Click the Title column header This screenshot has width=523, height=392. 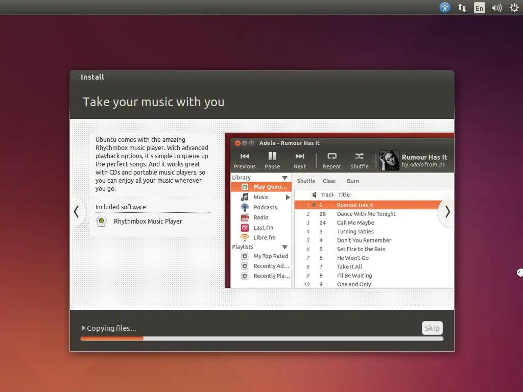pos(344,194)
